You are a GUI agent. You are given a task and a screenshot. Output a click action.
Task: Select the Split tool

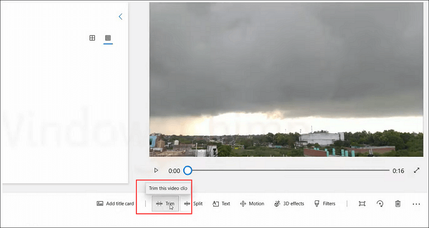[193, 203]
